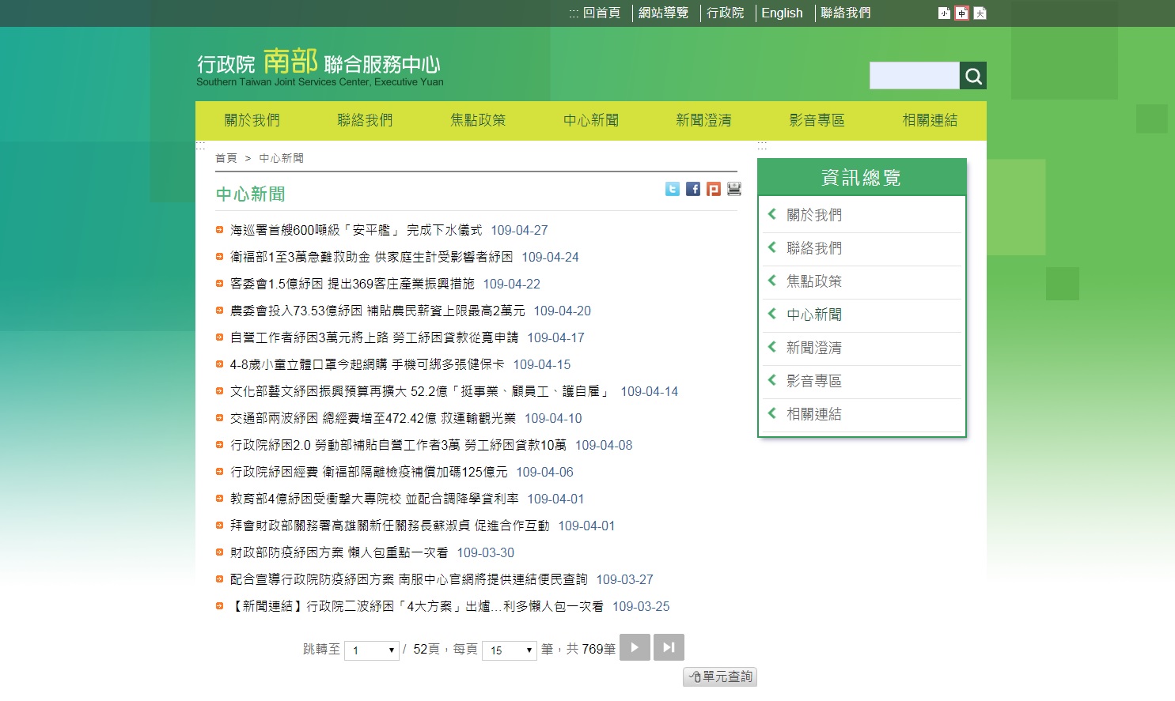
Task: Share page on Twitter icon
Action: click(x=673, y=189)
